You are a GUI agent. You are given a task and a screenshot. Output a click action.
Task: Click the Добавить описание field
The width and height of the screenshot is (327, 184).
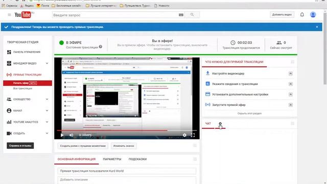127,180
